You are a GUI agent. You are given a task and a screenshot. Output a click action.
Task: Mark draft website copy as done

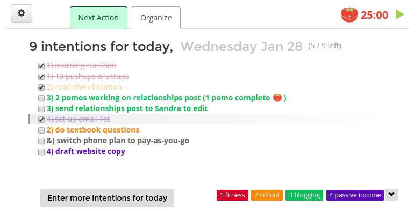(x=41, y=152)
